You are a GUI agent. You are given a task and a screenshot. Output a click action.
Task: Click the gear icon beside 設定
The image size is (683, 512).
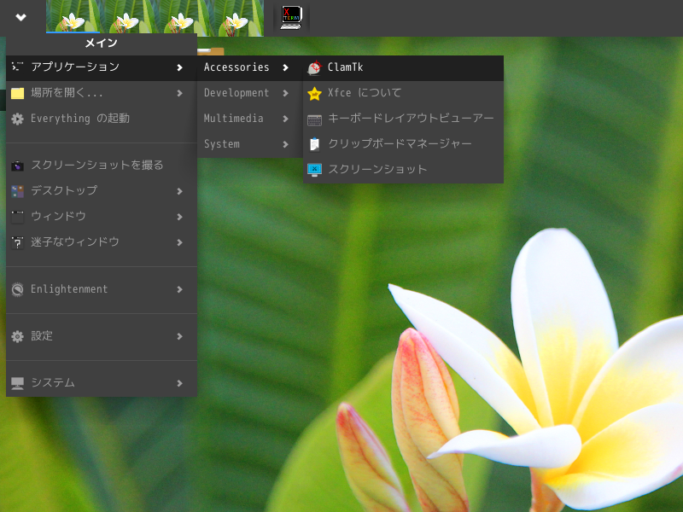pyautogui.click(x=17, y=336)
